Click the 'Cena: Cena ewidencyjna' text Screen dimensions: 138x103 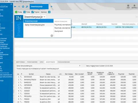point(24,66)
